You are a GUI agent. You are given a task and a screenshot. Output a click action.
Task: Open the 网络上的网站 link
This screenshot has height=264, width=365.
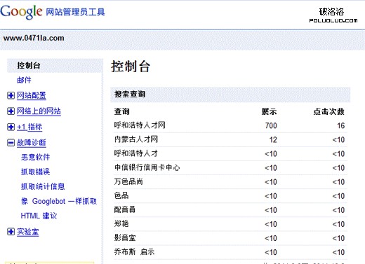pyautogui.click(x=39, y=111)
